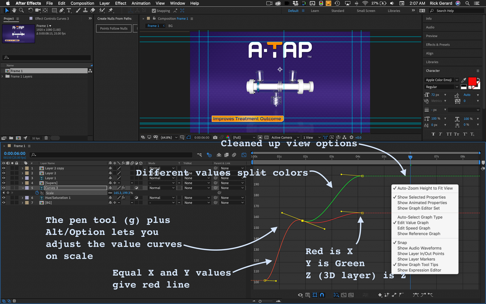Choose Edit Speed Graph from the menu
The height and width of the screenshot is (304, 486).
(x=413, y=228)
